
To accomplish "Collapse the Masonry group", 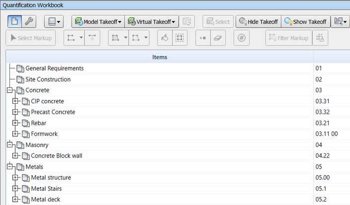I will [9, 145].
